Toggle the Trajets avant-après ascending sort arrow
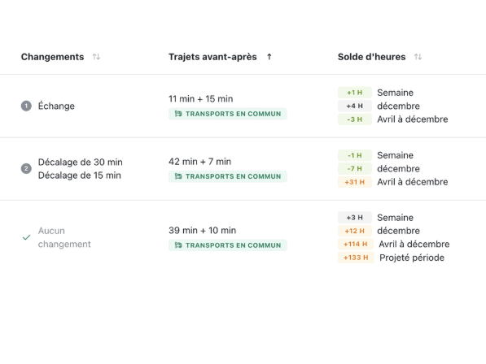The width and height of the screenshot is (486, 364). point(269,57)
